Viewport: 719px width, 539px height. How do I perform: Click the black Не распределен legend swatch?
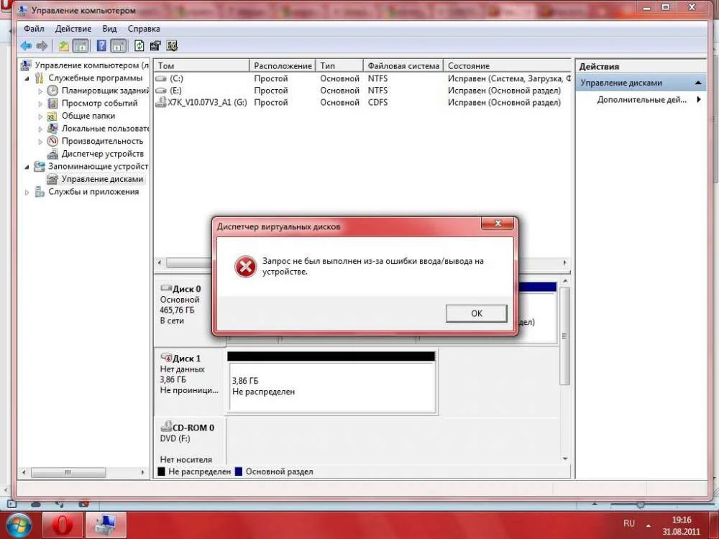[x=161, y=471]
